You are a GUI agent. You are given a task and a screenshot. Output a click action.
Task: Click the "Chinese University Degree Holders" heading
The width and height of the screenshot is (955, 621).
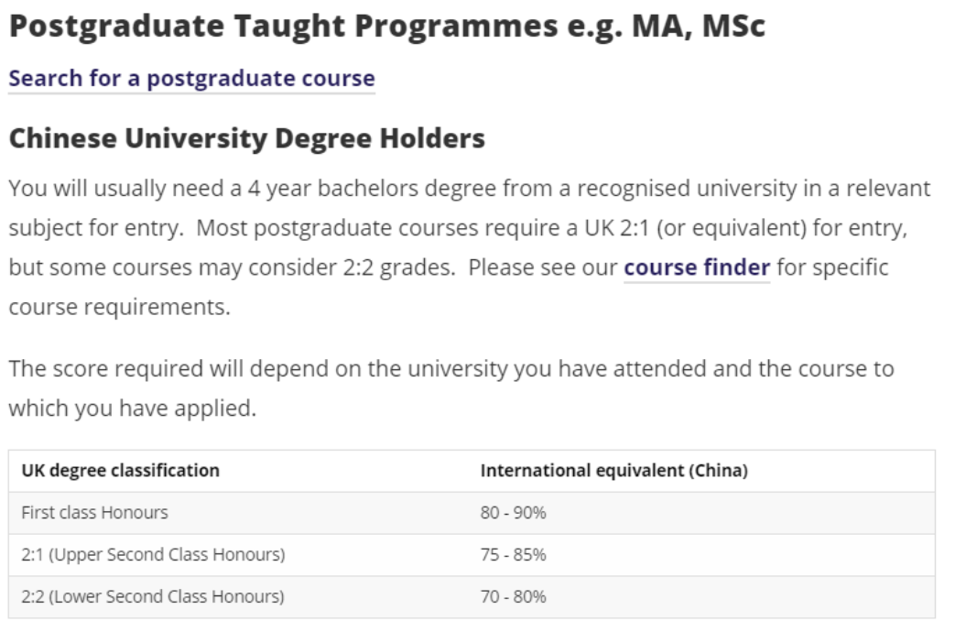pyautogui.click(x=246, y=139)
